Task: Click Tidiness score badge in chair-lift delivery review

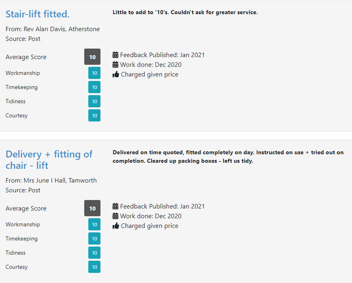Action: pos(94,253)
